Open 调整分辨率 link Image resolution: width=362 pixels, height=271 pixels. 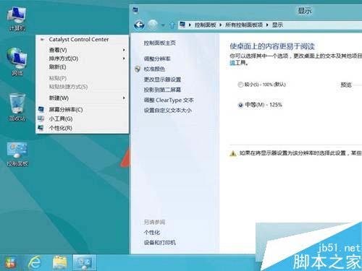pos(157,59)
